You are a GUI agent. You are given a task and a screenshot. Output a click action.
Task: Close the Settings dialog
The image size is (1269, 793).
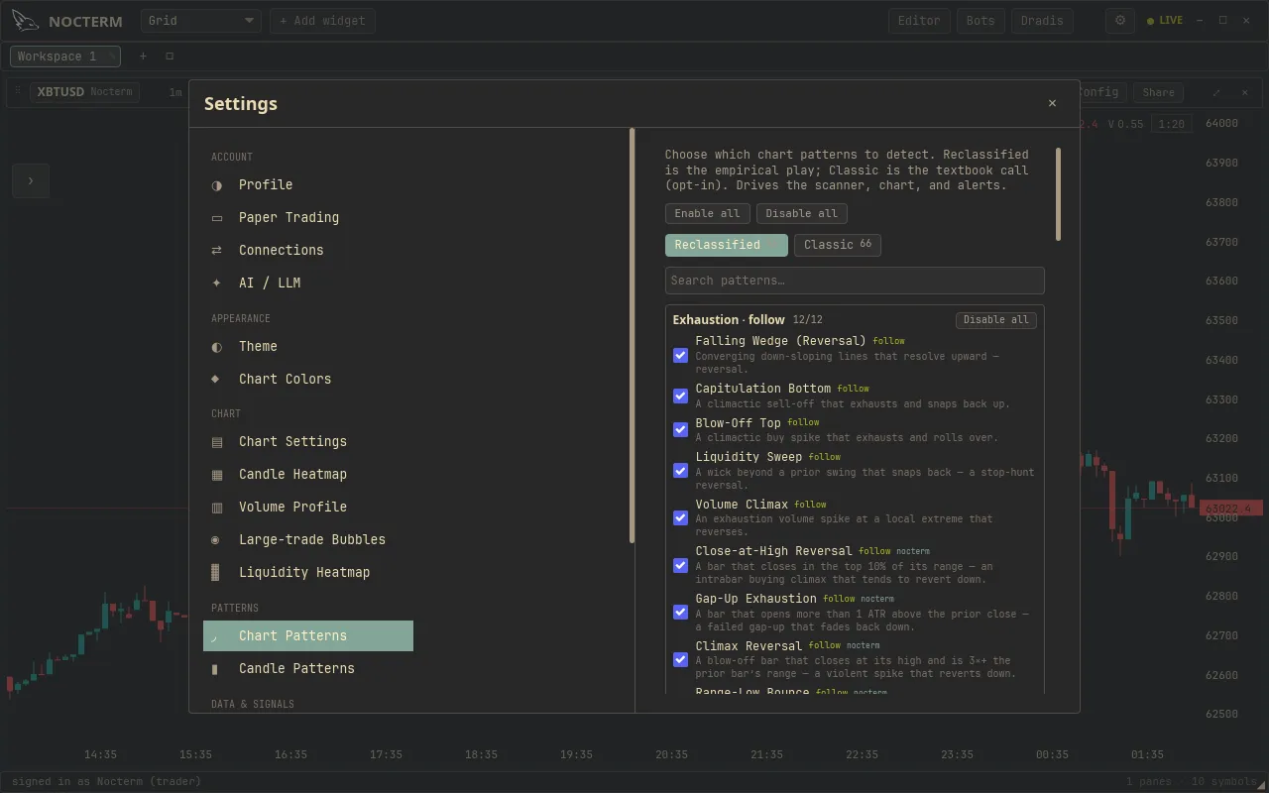click(x=1052, y=103)
